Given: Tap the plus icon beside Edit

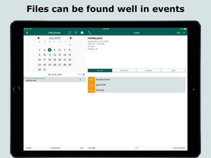Looking at the screenshot, I should pyautogui.click(x=184, y=33).
